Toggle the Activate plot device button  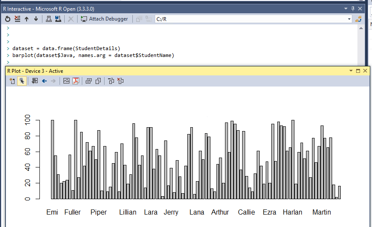point(22,81)
